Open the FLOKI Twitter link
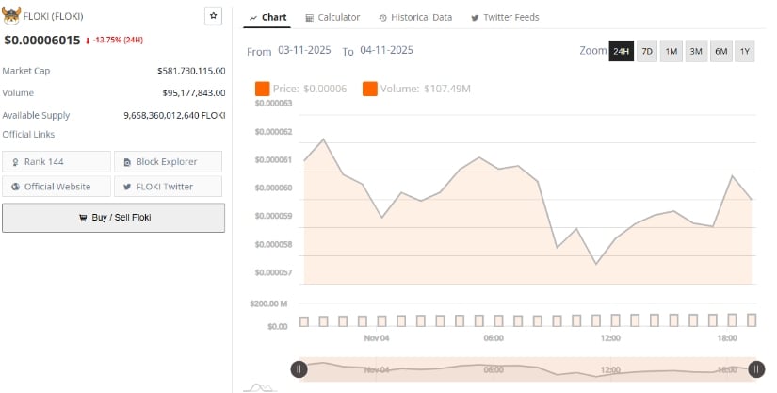 tap(168, 187)
